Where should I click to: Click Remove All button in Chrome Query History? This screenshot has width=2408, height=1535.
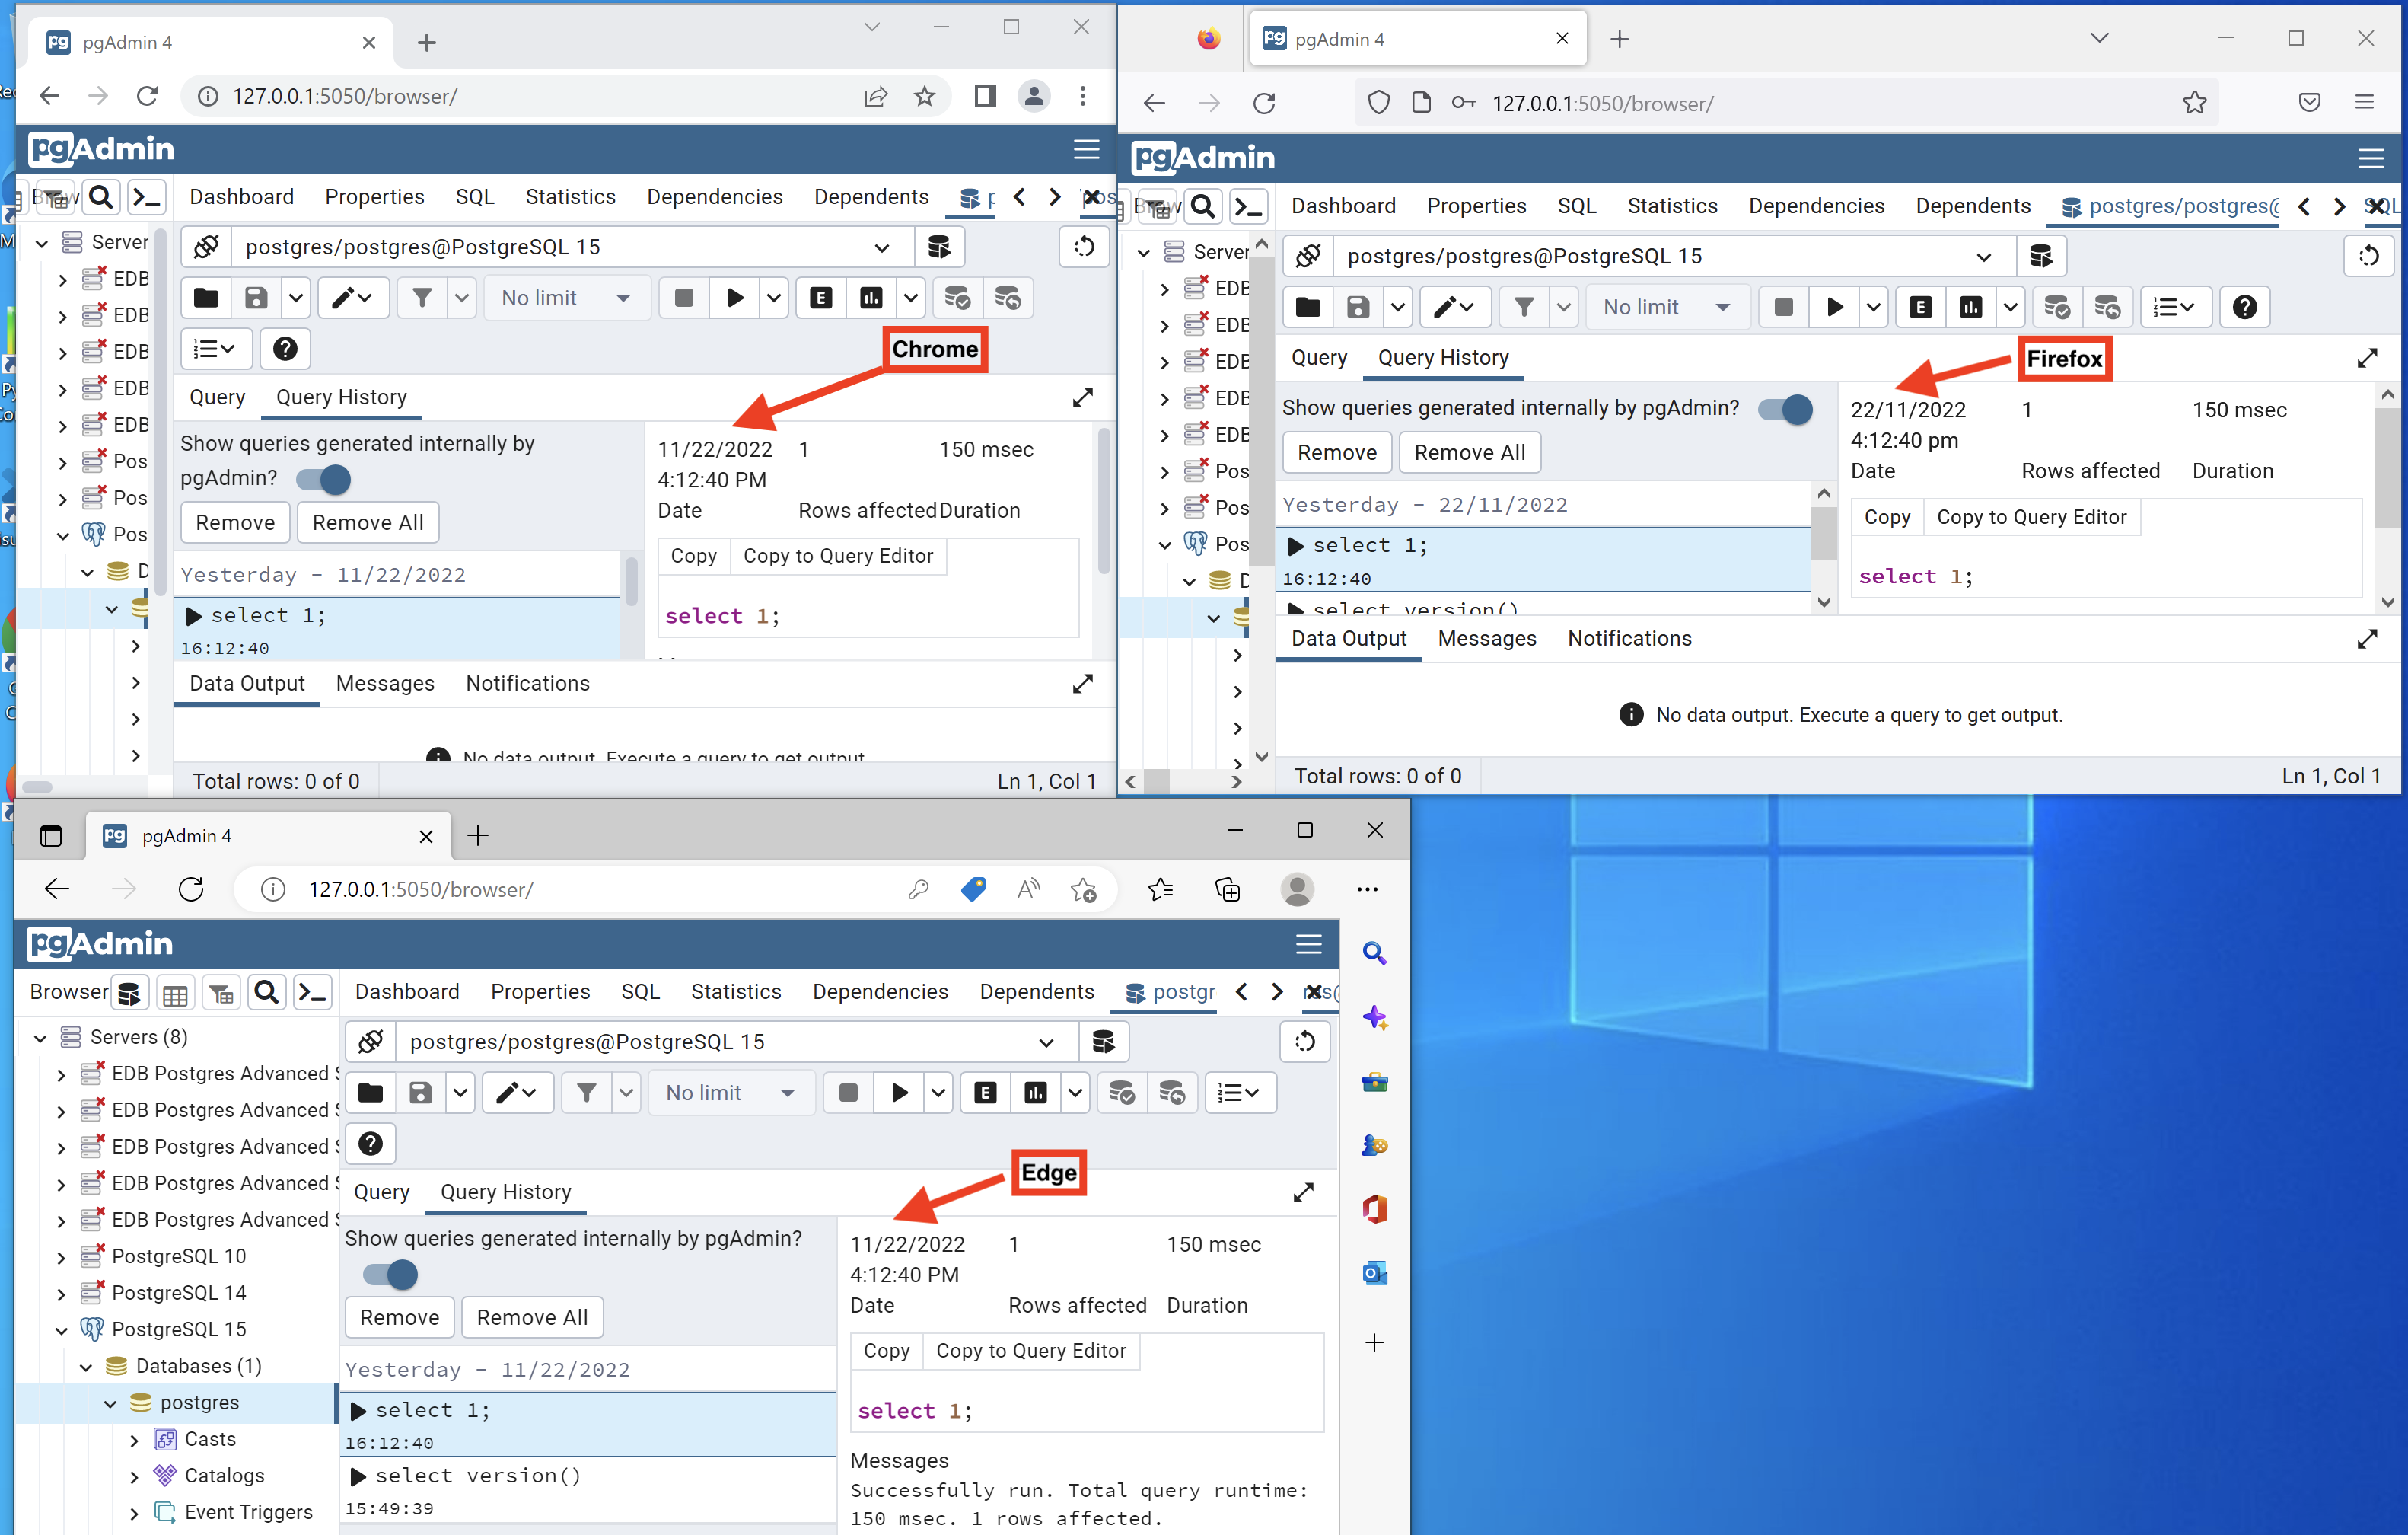tap(367, 522)
